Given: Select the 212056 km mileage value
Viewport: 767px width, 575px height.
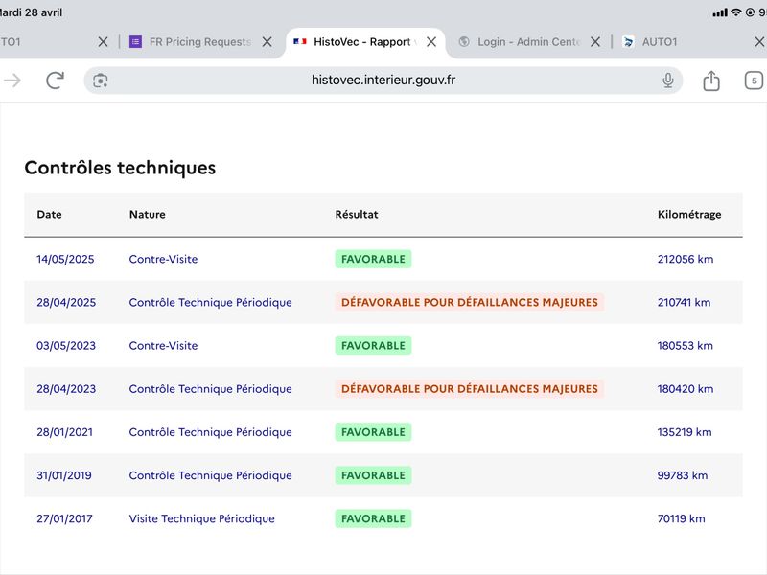Looking at the screenshot, I should (x=686, y=259).
